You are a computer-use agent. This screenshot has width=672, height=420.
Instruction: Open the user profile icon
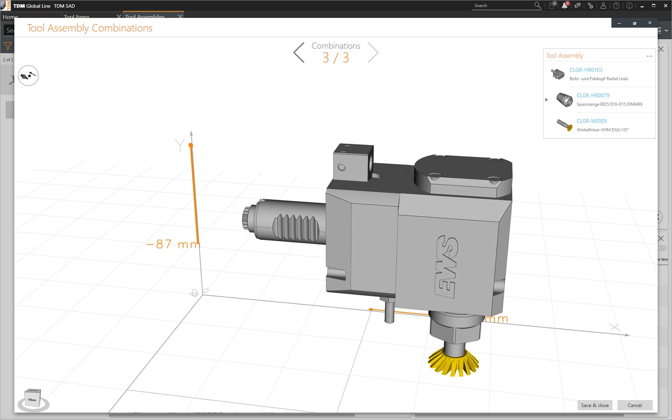tap(603, 6)
